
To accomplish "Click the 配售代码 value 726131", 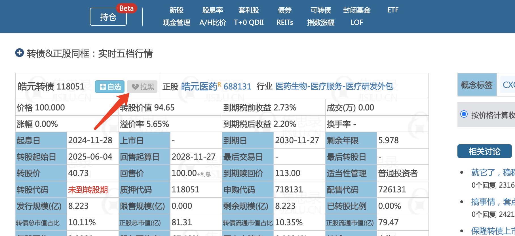I will [x=392, y=190].
